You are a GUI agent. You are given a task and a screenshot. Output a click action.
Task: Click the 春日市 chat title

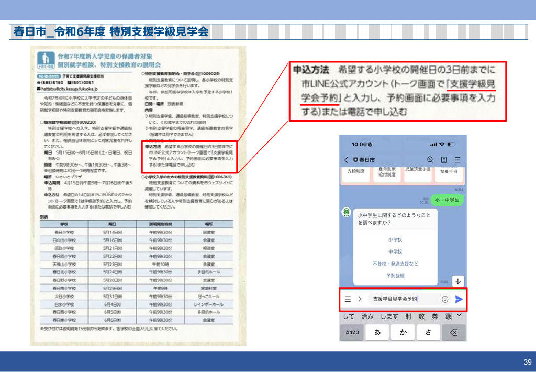(x=367, y=160)
